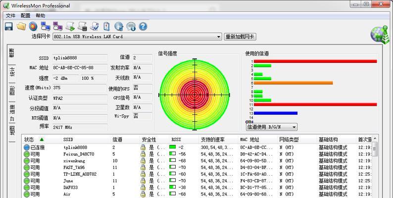Screen dimensions: 393x198
Task: Open the 帮助 menu
Action: click(x=41, y=15)
